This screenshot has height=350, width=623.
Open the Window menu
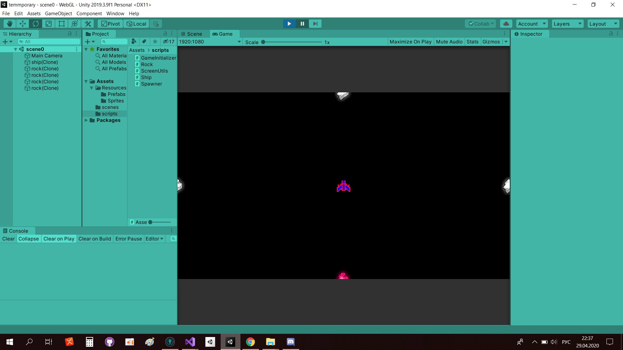115,14
